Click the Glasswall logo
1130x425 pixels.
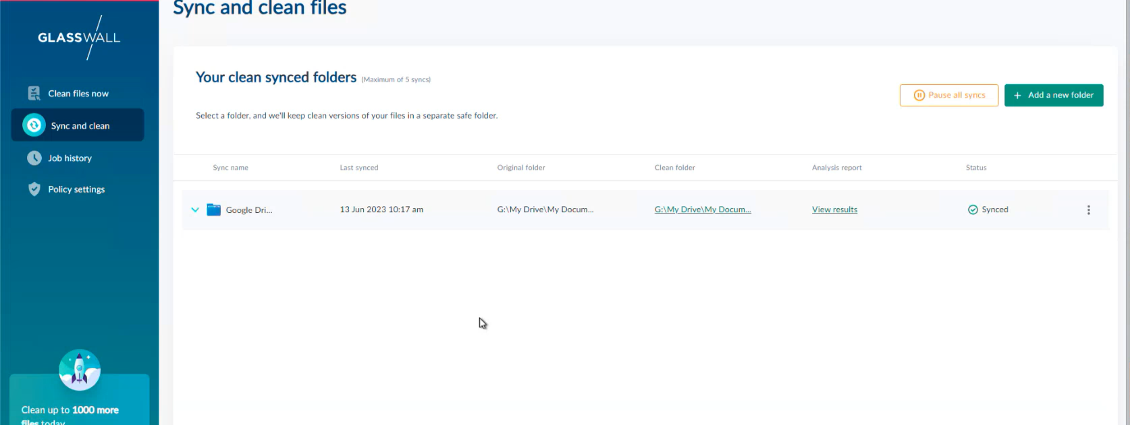coord(79,38)
